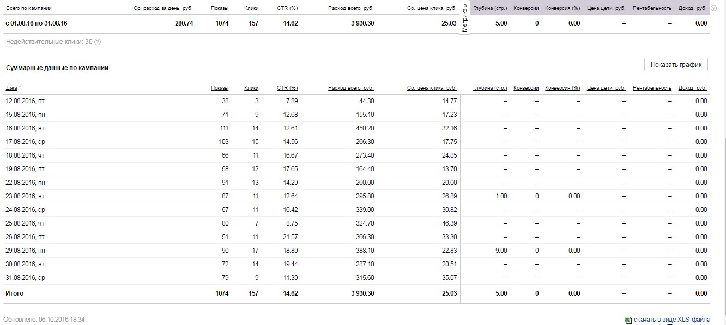Sort by underlined Цена цели, руб. header
This screenshot has height=325, width=726.
[x=606, y=88]
